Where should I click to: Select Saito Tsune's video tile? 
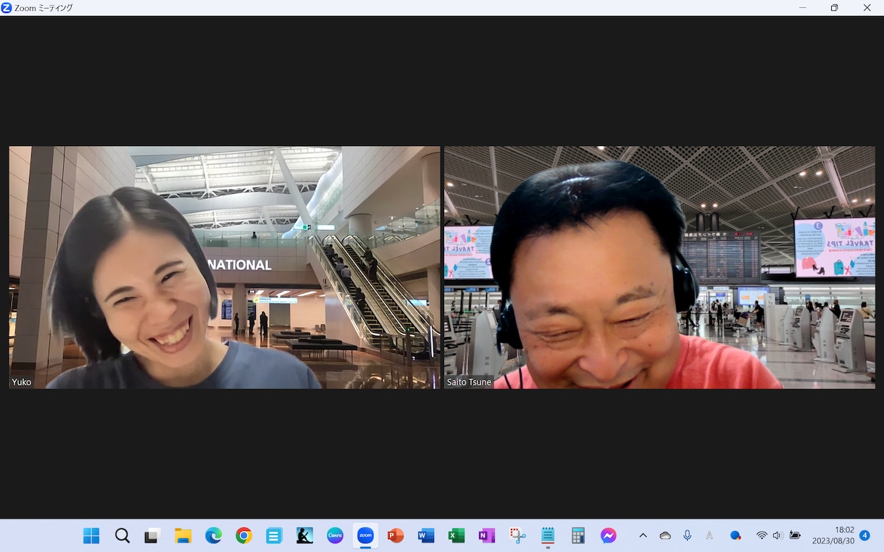[659, 268]
